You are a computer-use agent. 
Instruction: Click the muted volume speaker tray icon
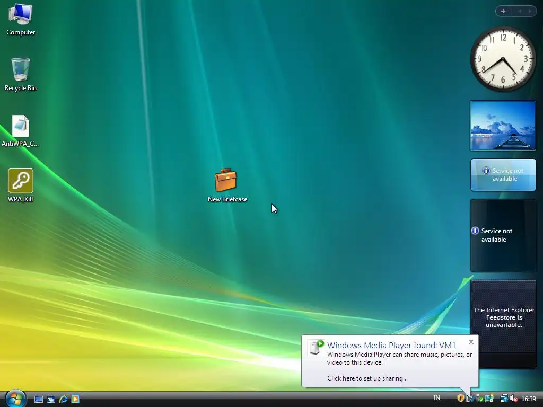(513, 399)
